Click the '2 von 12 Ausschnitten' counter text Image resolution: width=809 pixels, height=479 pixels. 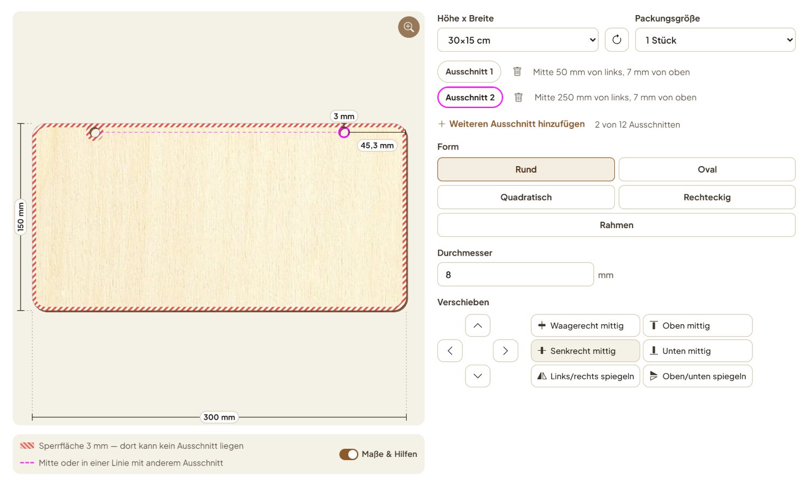[x=637, y=125]
